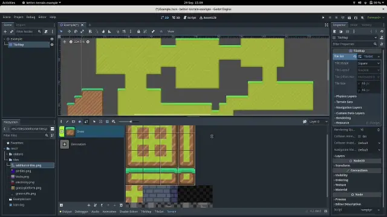Switch to the AssetLib workspace
387x217 pixels.
point(208,17)
